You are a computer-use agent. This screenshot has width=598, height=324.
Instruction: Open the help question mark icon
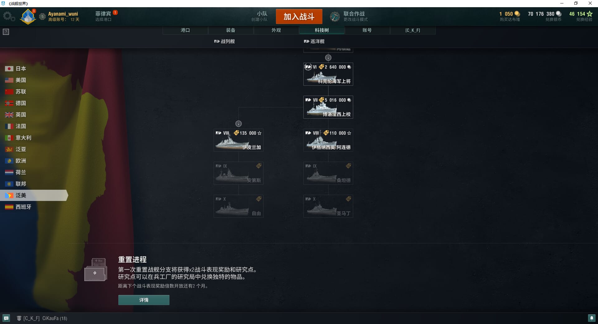point(6,32)
